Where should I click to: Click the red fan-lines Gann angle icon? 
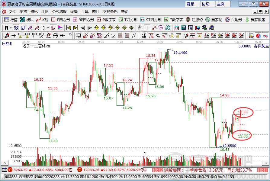click(x=85, y=36)
